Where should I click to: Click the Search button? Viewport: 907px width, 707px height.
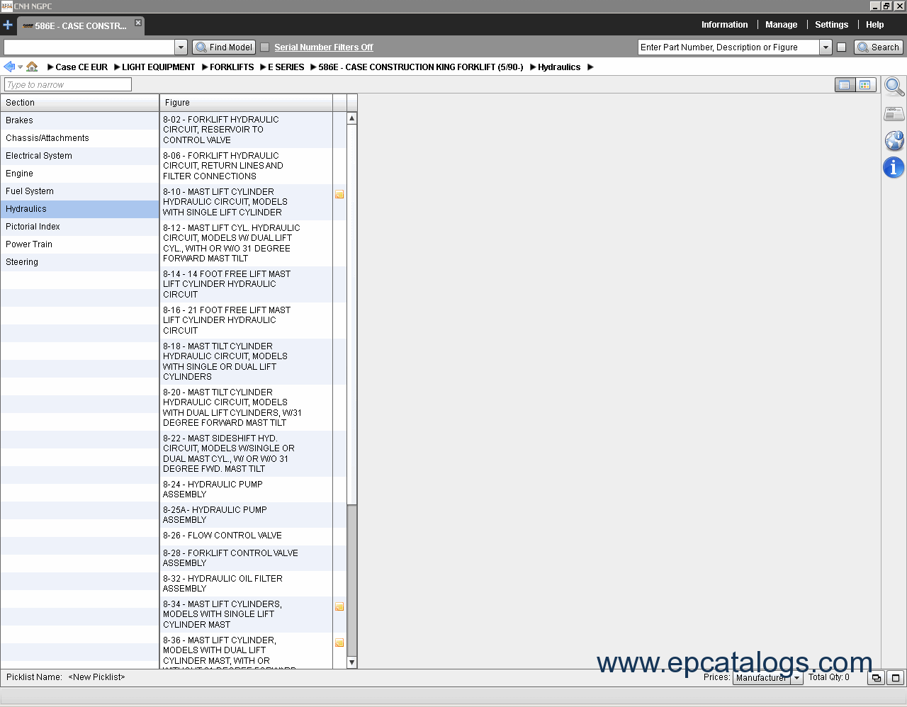click(x=878, y=47)
